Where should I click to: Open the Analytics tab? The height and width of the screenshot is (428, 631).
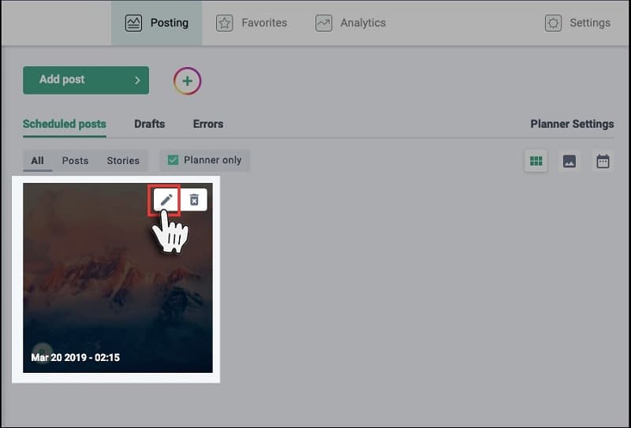(x=350, y=23)
